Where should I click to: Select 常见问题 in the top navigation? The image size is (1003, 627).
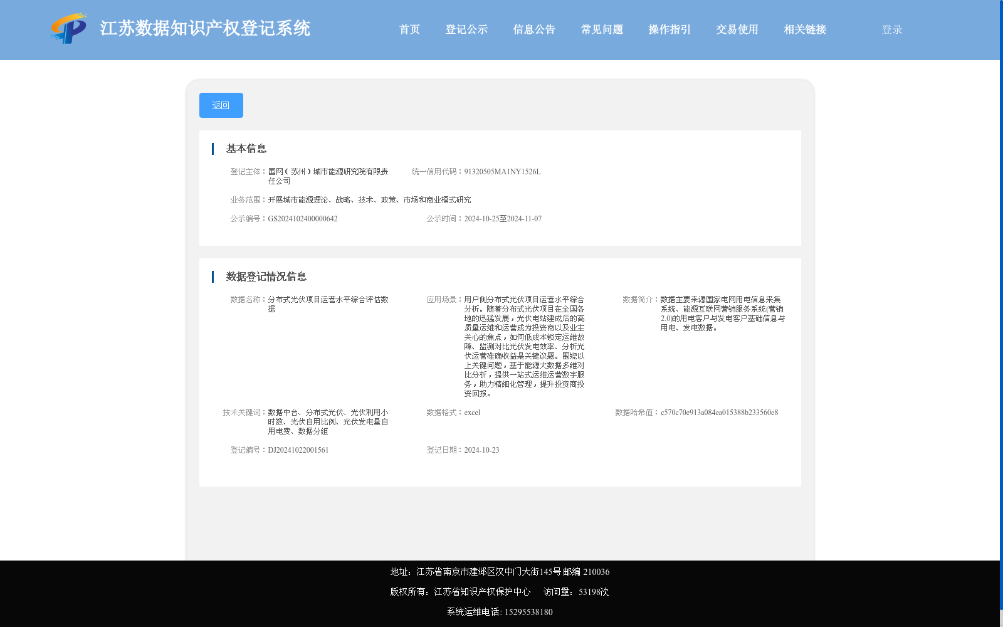602,29
